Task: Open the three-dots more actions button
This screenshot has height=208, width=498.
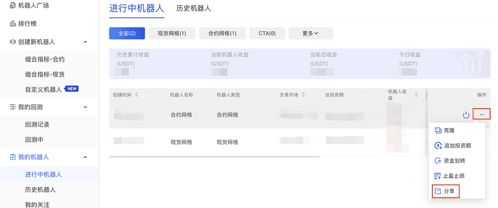Action: tap(481, 114)
